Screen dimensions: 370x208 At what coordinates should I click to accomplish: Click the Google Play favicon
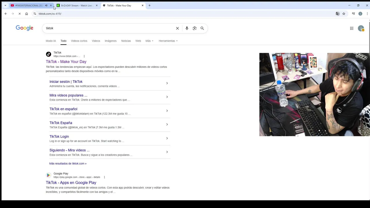click(x=49, y=175)
